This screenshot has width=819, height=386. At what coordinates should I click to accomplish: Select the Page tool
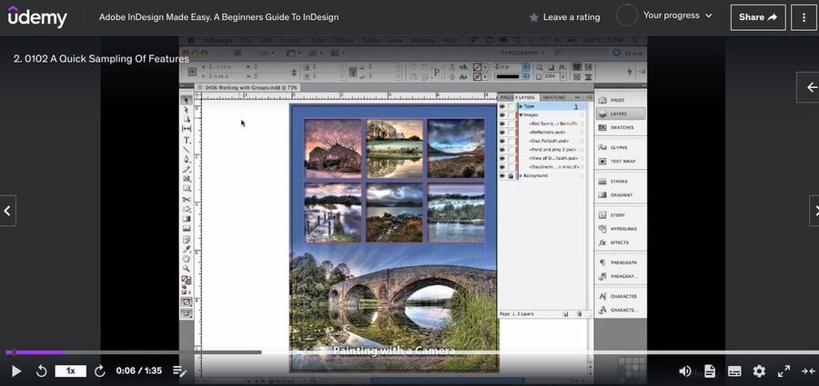(x=187, y=120)
